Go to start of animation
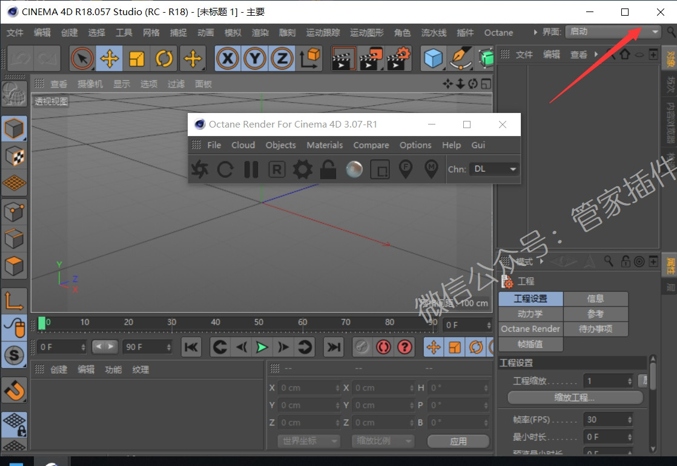Viewport: 677px width, 466px height. click(191, 347)
